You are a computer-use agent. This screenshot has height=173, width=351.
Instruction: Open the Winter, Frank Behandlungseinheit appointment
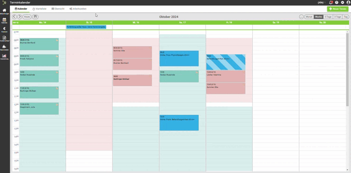(179, 123)
